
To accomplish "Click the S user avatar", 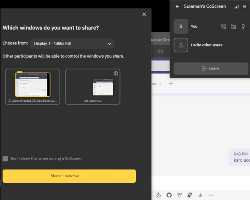I will tap(181, 26).
